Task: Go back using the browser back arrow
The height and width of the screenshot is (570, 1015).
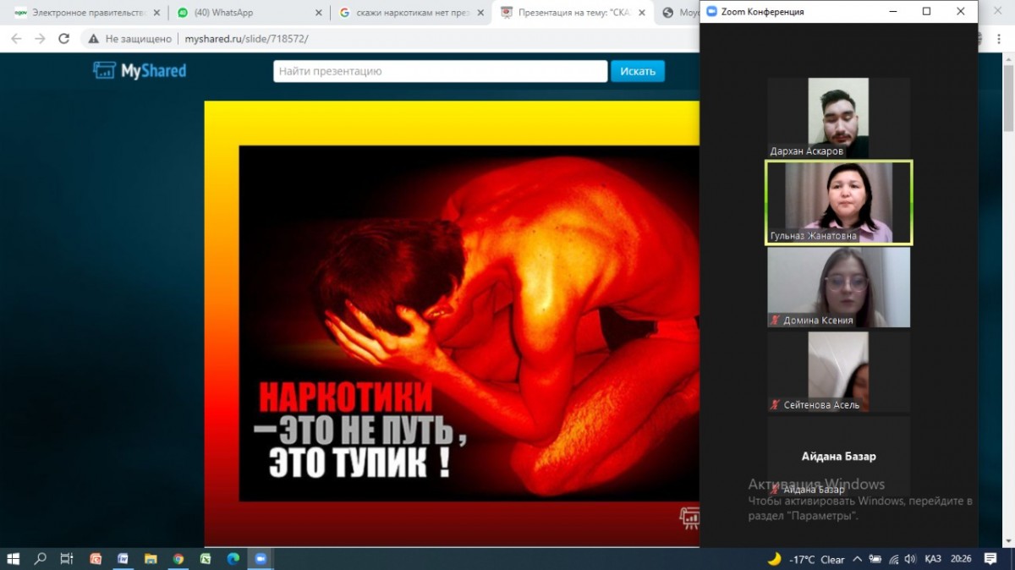Action: [x=16, y=39]
